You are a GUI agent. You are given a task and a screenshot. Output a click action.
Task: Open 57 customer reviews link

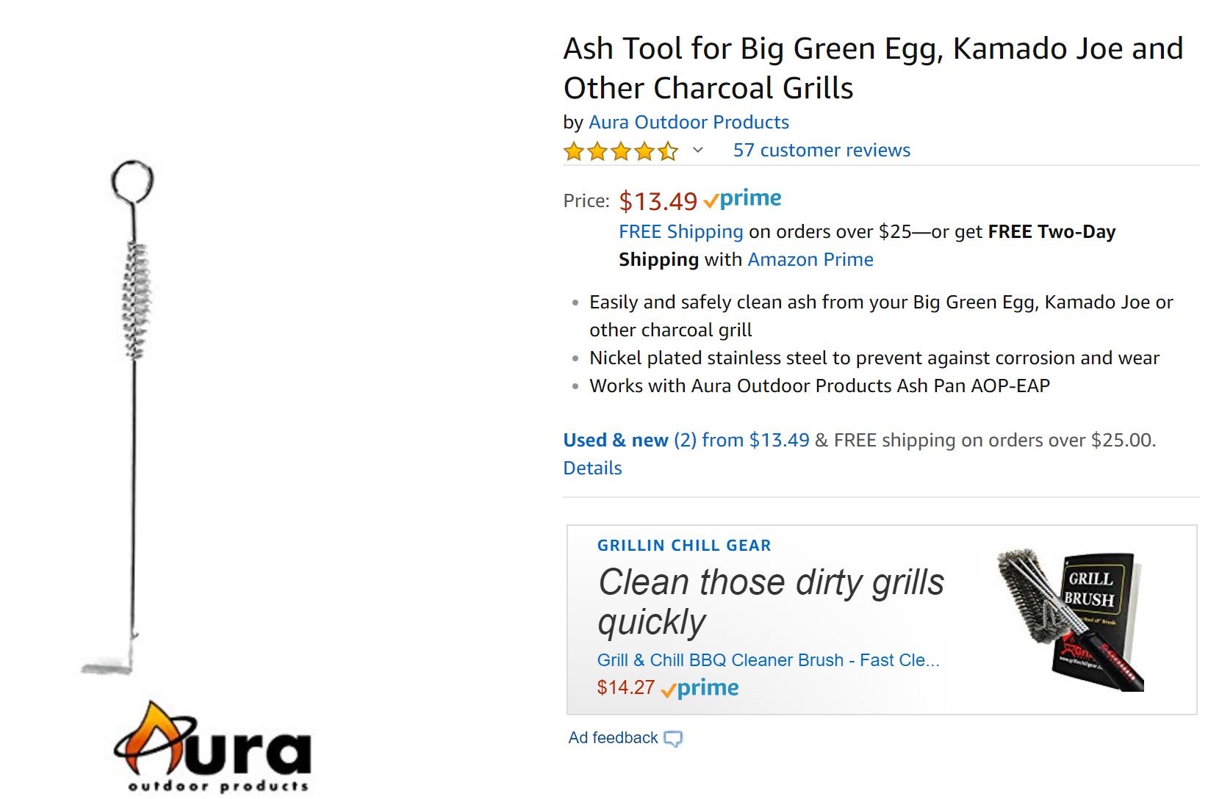pyautogui.click(x=821, y=151)
